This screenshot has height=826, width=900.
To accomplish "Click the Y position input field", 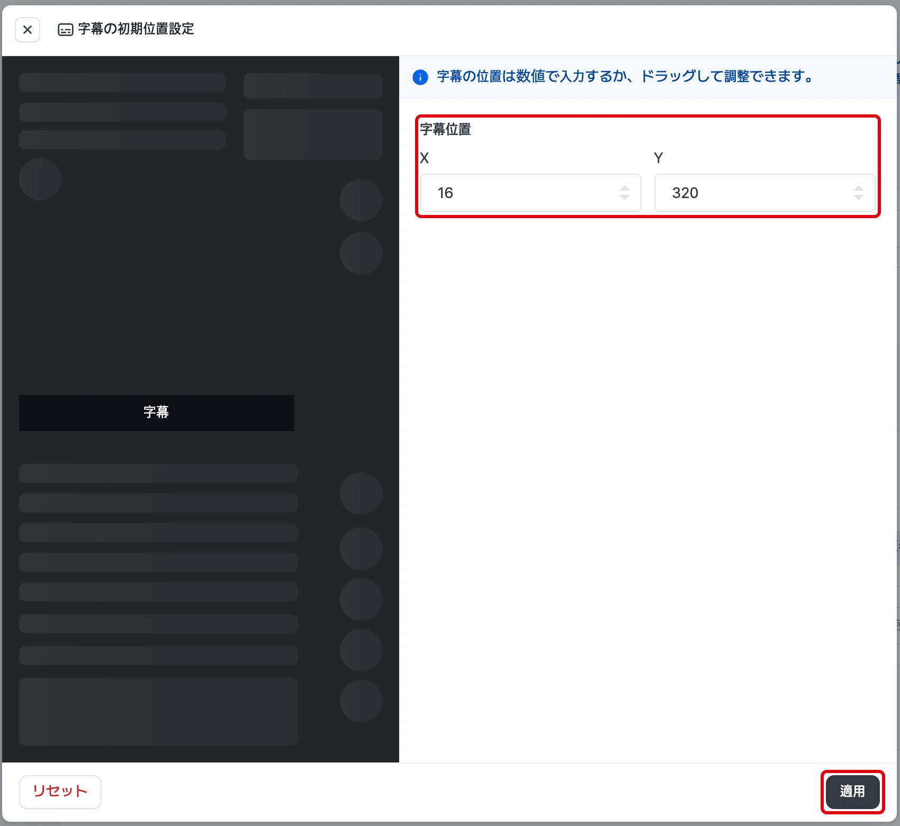I will click(764, 193).
